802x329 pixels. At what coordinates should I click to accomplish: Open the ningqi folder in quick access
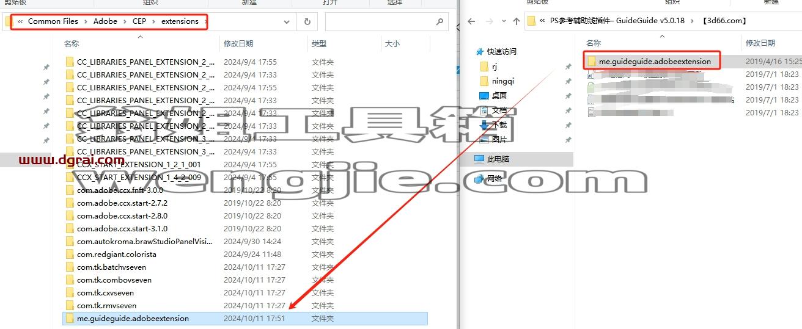504,81
